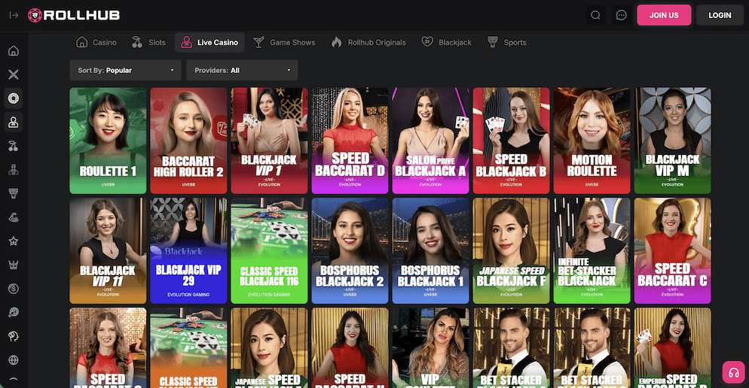This screenshot has width=749, height=388.
Task: Launch Infinite Bet Stacker Blackjack game
Action: [x=592, y=250]
